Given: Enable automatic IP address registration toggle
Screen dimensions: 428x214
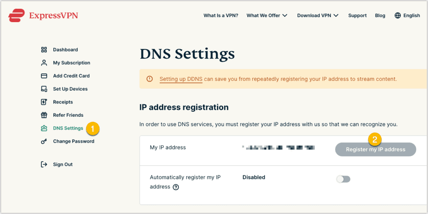Looking at the screenshot, I should 343,179.
